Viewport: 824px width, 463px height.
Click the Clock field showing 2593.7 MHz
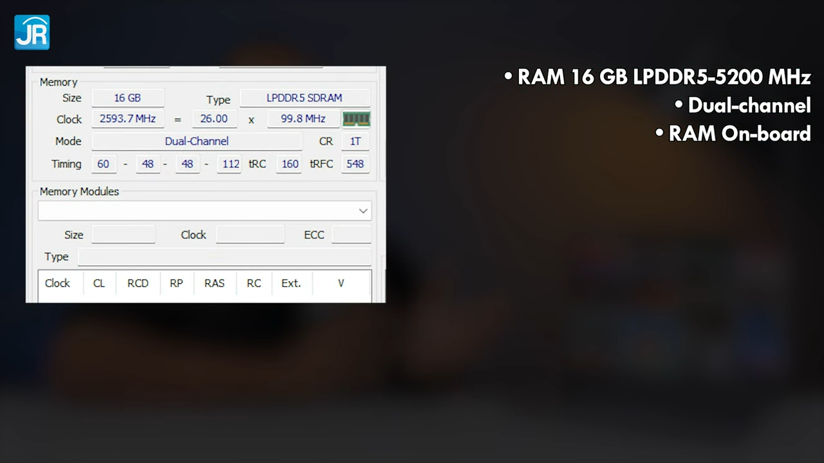tap(127, 118)
